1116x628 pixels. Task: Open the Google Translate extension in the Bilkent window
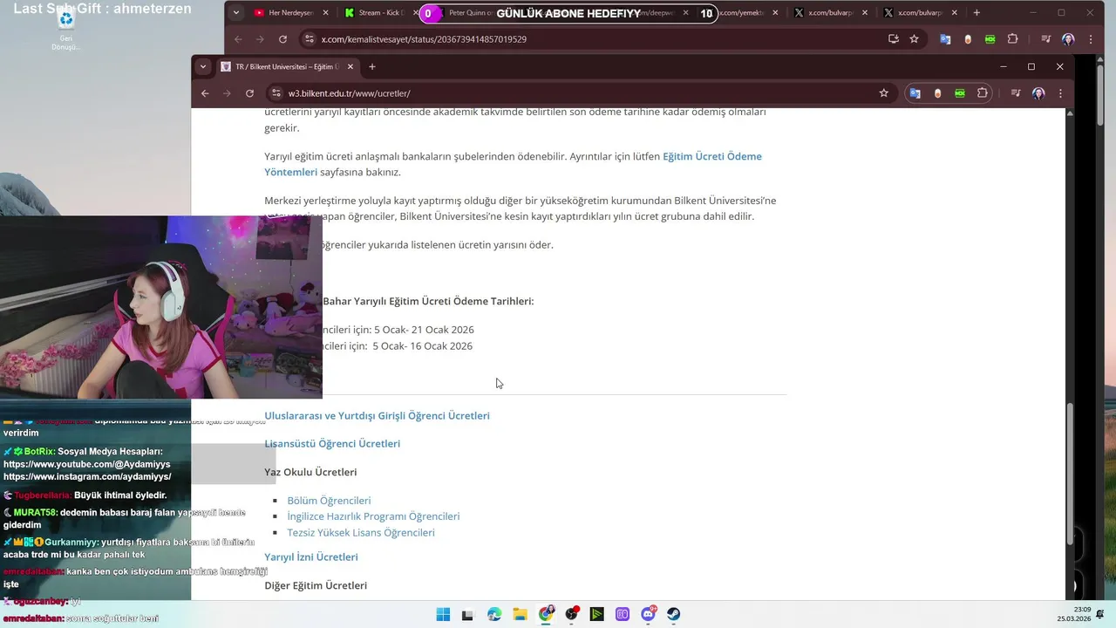915,93
